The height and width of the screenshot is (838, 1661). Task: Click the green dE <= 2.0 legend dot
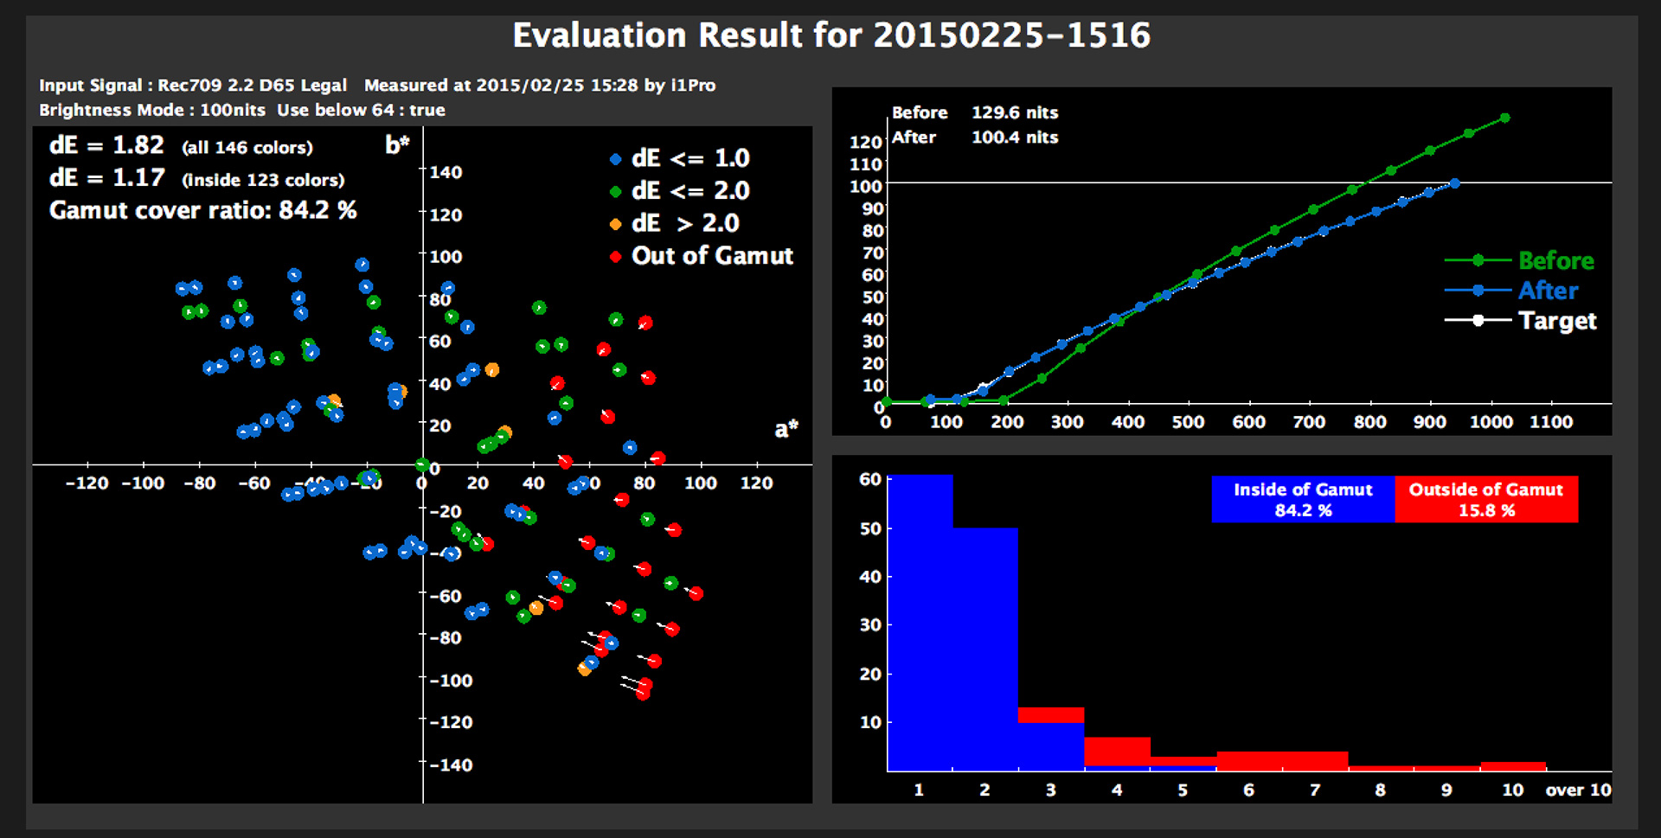pyautogui.click(x=615, y=192)
